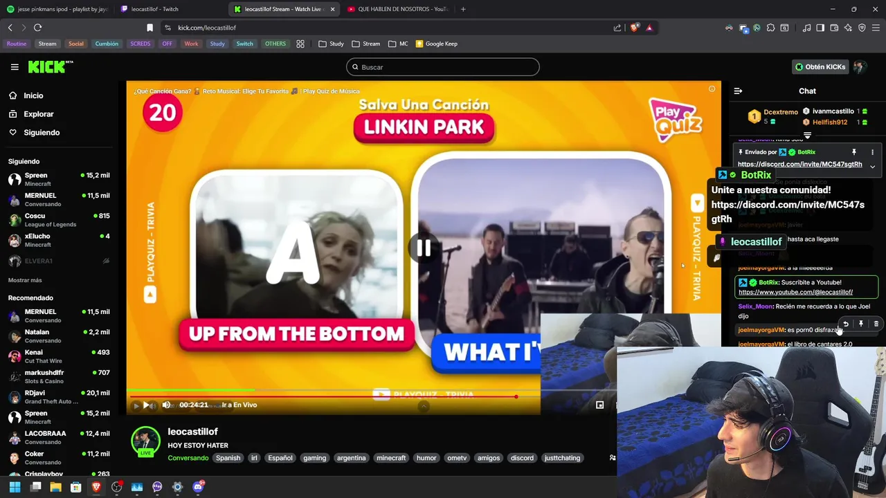Screen dimensions: 886x498
Task: Click the play button in player controls
Action: [x=146, y=405]
